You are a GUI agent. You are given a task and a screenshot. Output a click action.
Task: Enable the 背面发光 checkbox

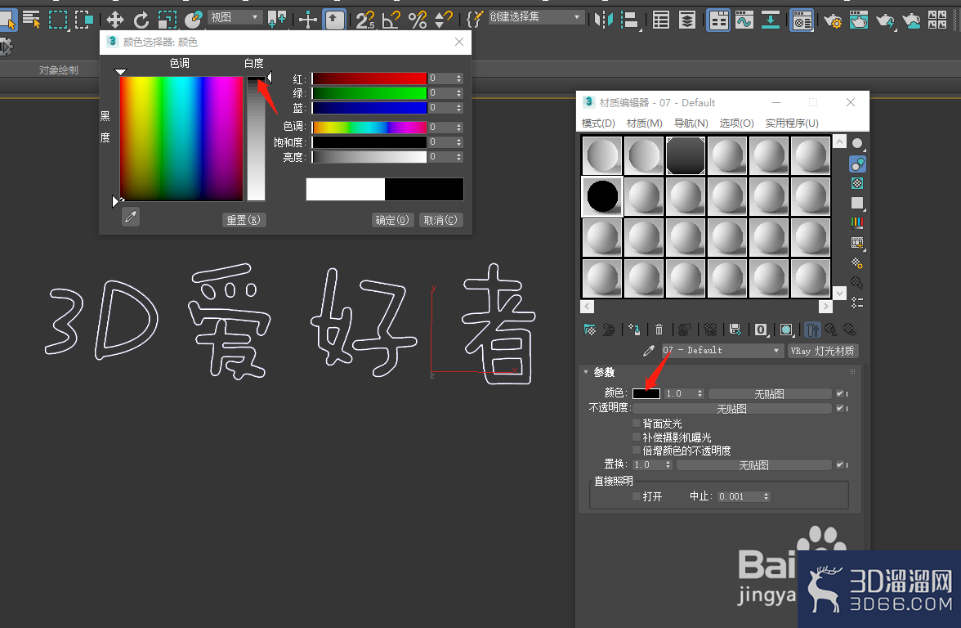click(x=637, y=424)
